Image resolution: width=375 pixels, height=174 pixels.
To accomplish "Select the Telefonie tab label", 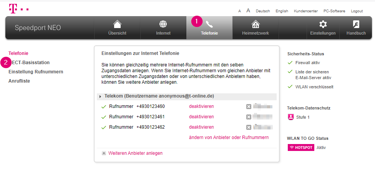I will click(209, 33).
